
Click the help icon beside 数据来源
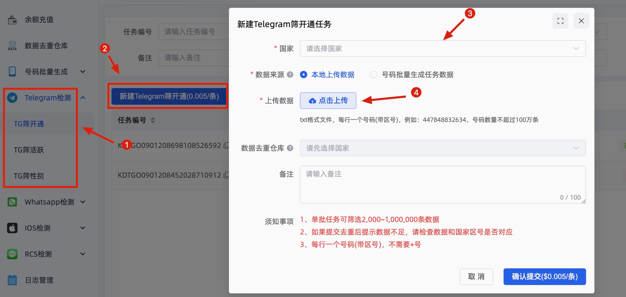290,75
